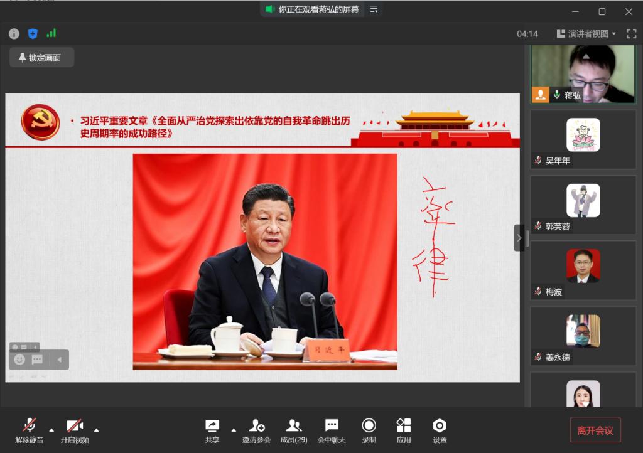The width and height of the screenshot is (643, 453).
Task: Open the menu beside the screen-viewing banner
Action: pos(374,9)
